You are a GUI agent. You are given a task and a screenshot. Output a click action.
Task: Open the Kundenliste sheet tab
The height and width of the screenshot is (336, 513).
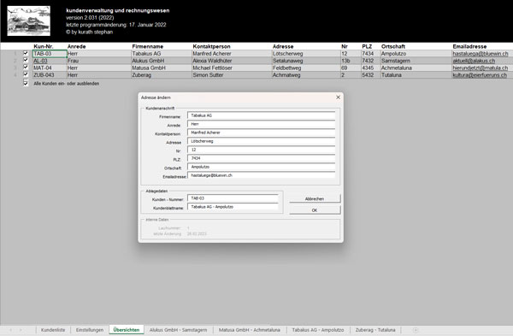click(53, 330)
